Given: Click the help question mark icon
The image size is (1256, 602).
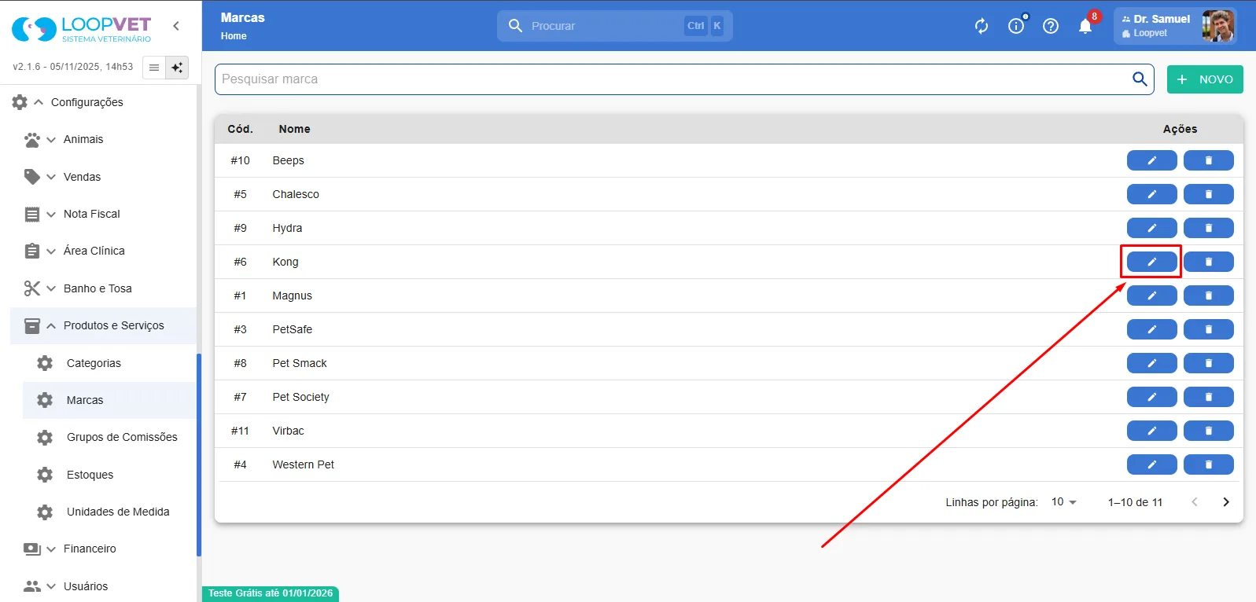Looking at the screenshot, I should 1051,26.
